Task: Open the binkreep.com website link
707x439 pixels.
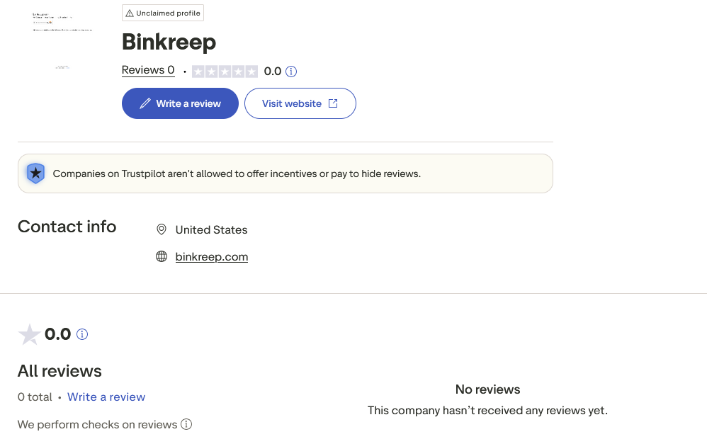Action: pyautogui.click(x=212, y=256)
